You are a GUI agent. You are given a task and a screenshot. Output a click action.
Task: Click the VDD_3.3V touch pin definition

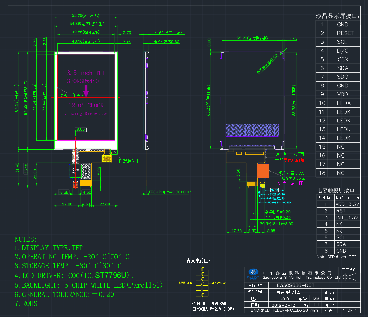click(x=348, y=204)
